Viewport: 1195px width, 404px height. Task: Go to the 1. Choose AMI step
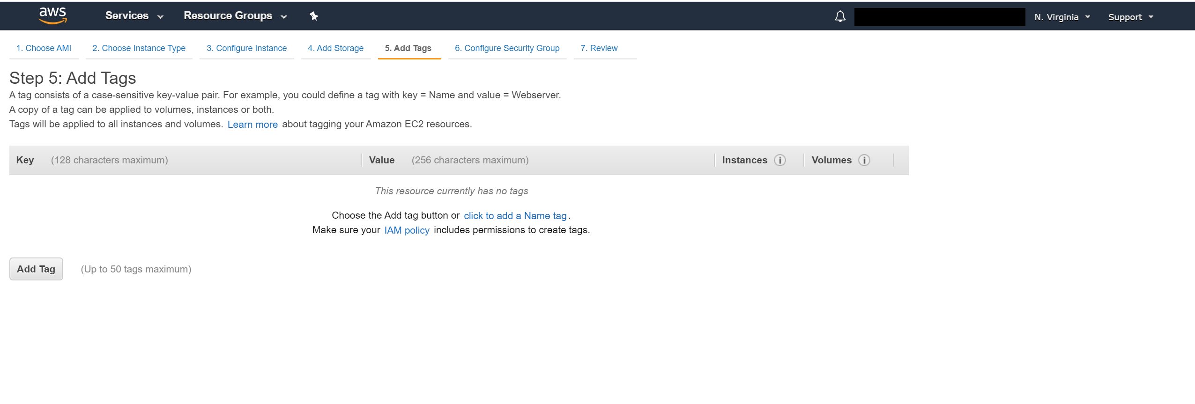44,48
